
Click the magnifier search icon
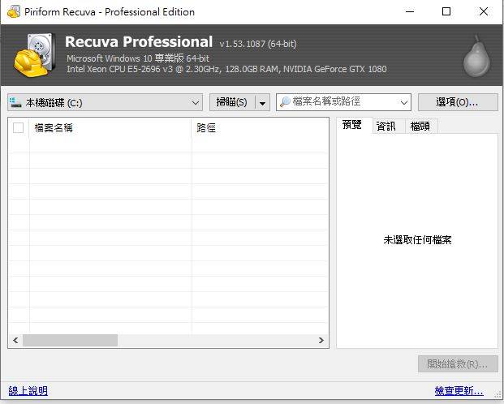tap(285, 102)
